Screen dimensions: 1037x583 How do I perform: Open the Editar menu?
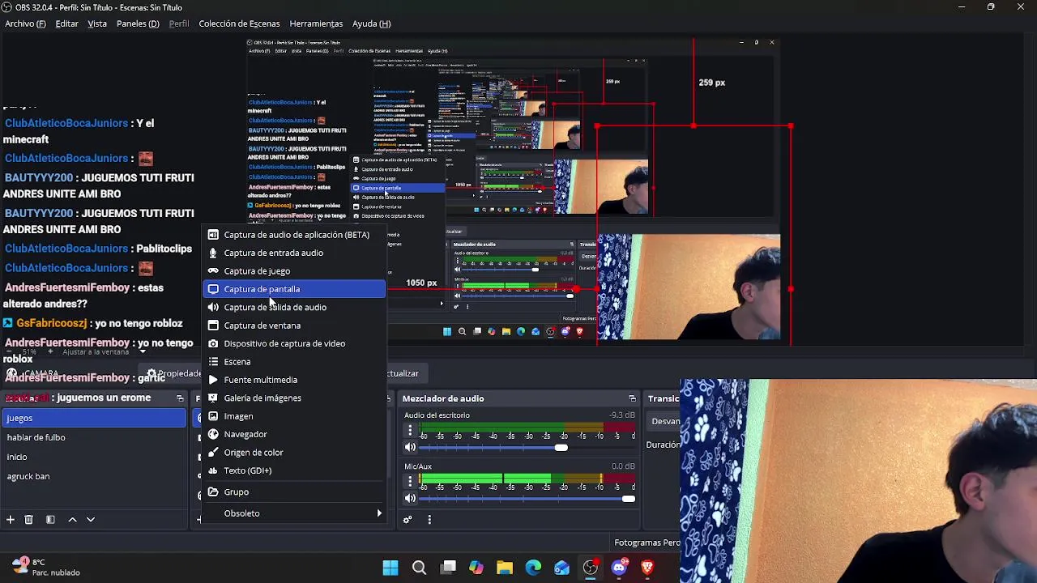pos(66,23)
